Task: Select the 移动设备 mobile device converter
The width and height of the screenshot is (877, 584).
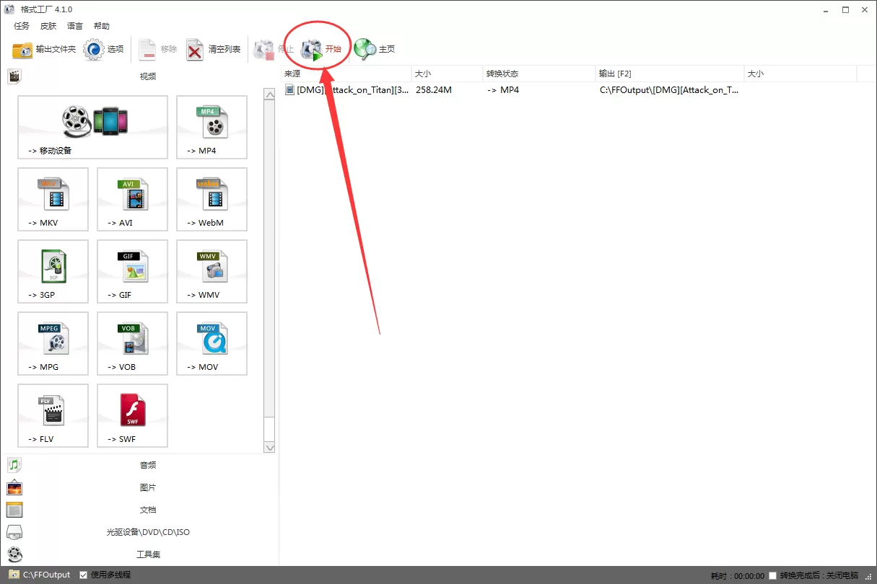Action: [93, 128]
